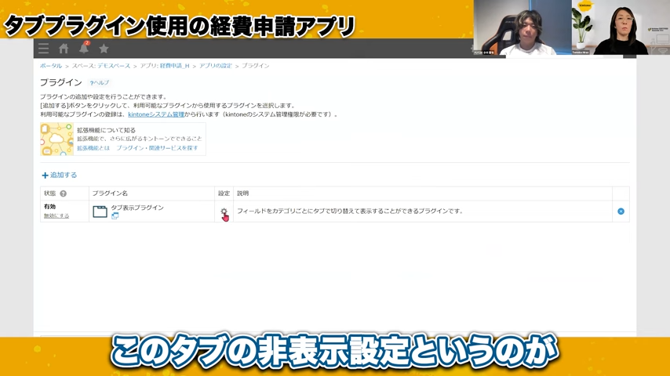Click the 設定 column header

tap(224, 193)
